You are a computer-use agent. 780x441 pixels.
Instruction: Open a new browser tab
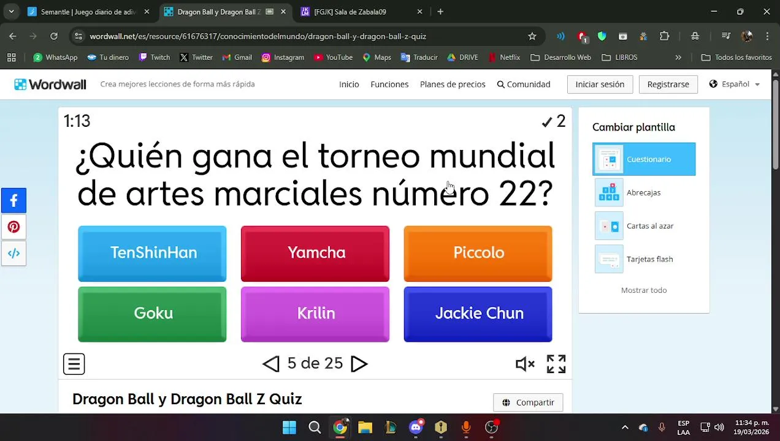[x=440, y=12]
